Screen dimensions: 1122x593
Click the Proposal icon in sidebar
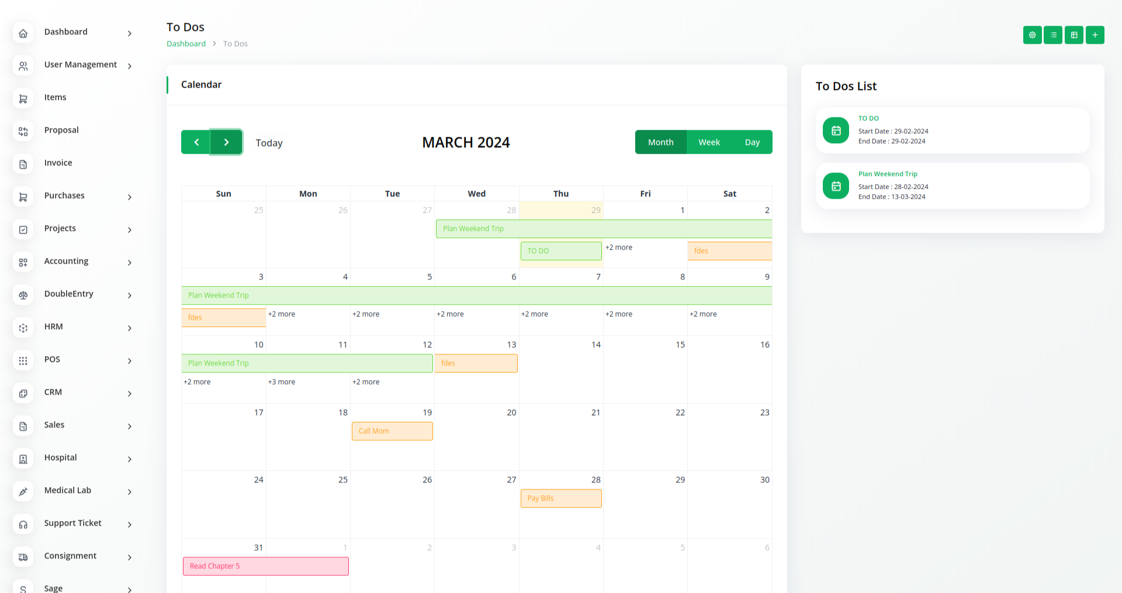[x=23, y=132]
